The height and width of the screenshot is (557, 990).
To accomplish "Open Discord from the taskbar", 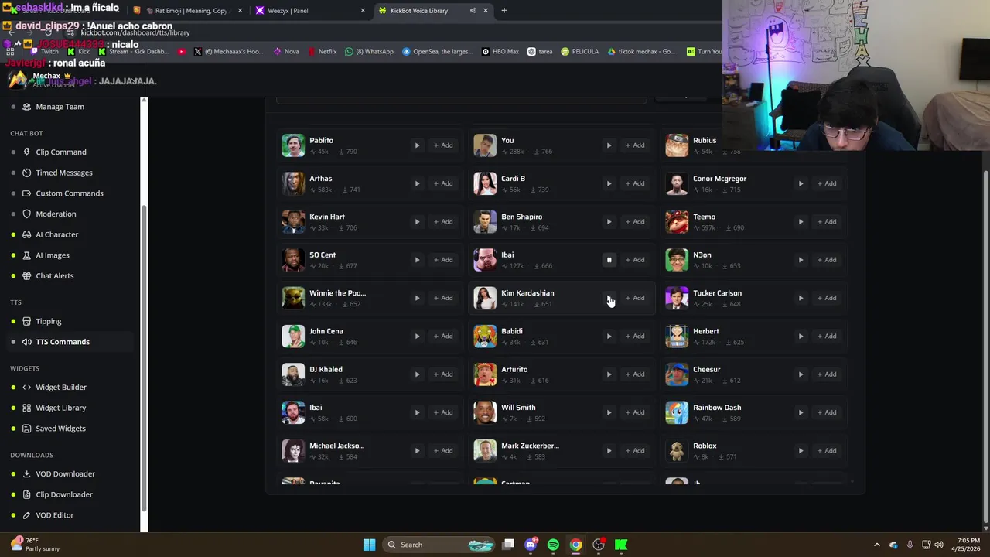I will coord(531,545).
